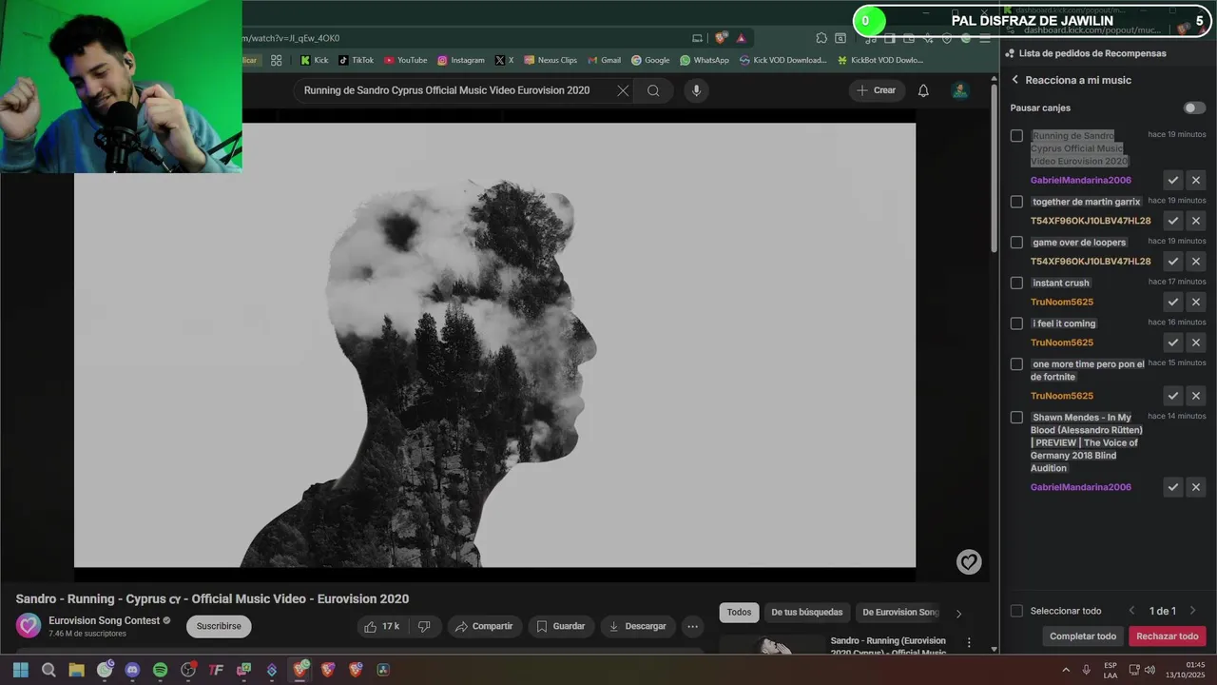Open tab groups grid icon in bookmarks bar
Image resolution: width=1217 pixels, height=685 pixels.
(276, 60)
